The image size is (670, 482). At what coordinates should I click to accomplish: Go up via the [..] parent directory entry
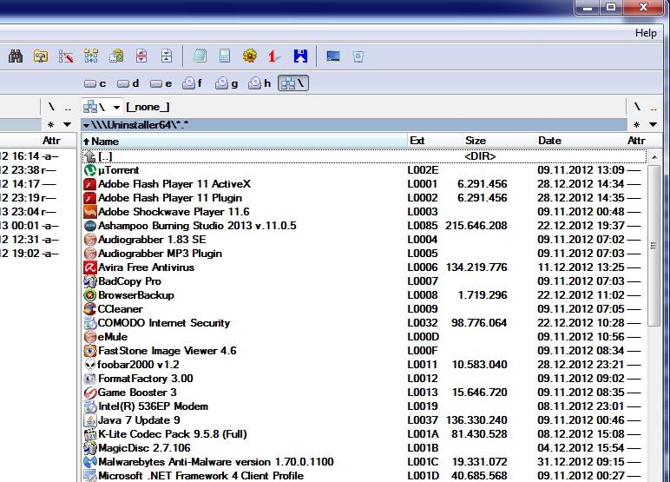coord(105,156)
